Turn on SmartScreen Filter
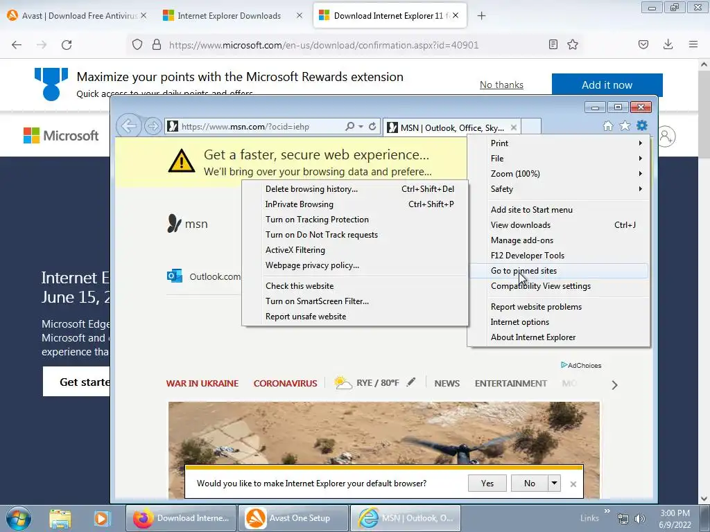 pyautogui.click(x=355, y=301)
